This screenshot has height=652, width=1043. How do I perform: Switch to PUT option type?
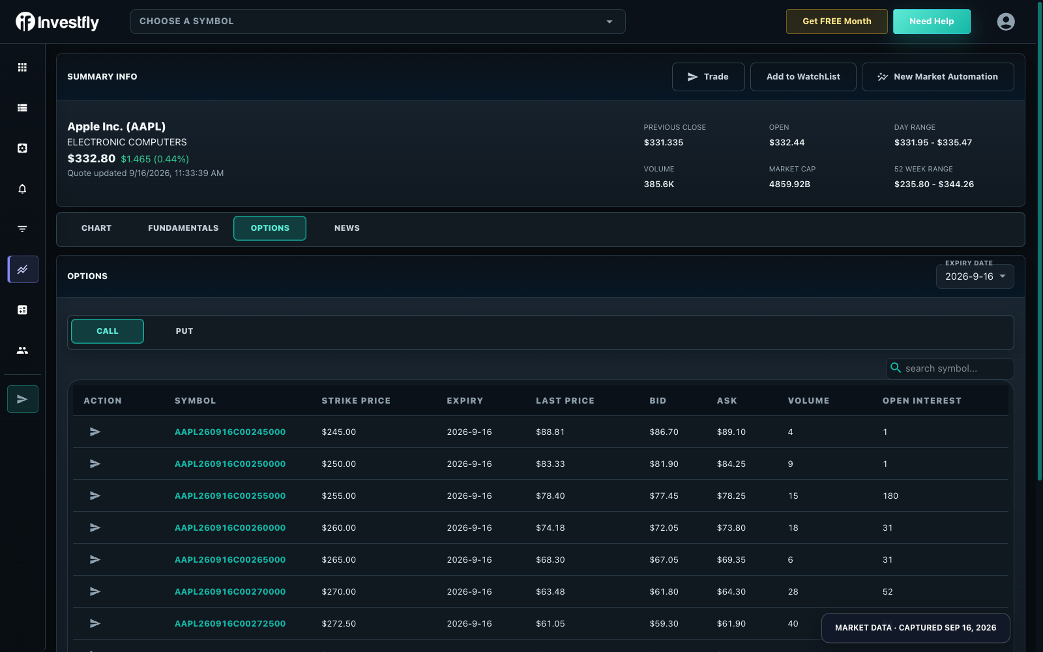point(184,331)
